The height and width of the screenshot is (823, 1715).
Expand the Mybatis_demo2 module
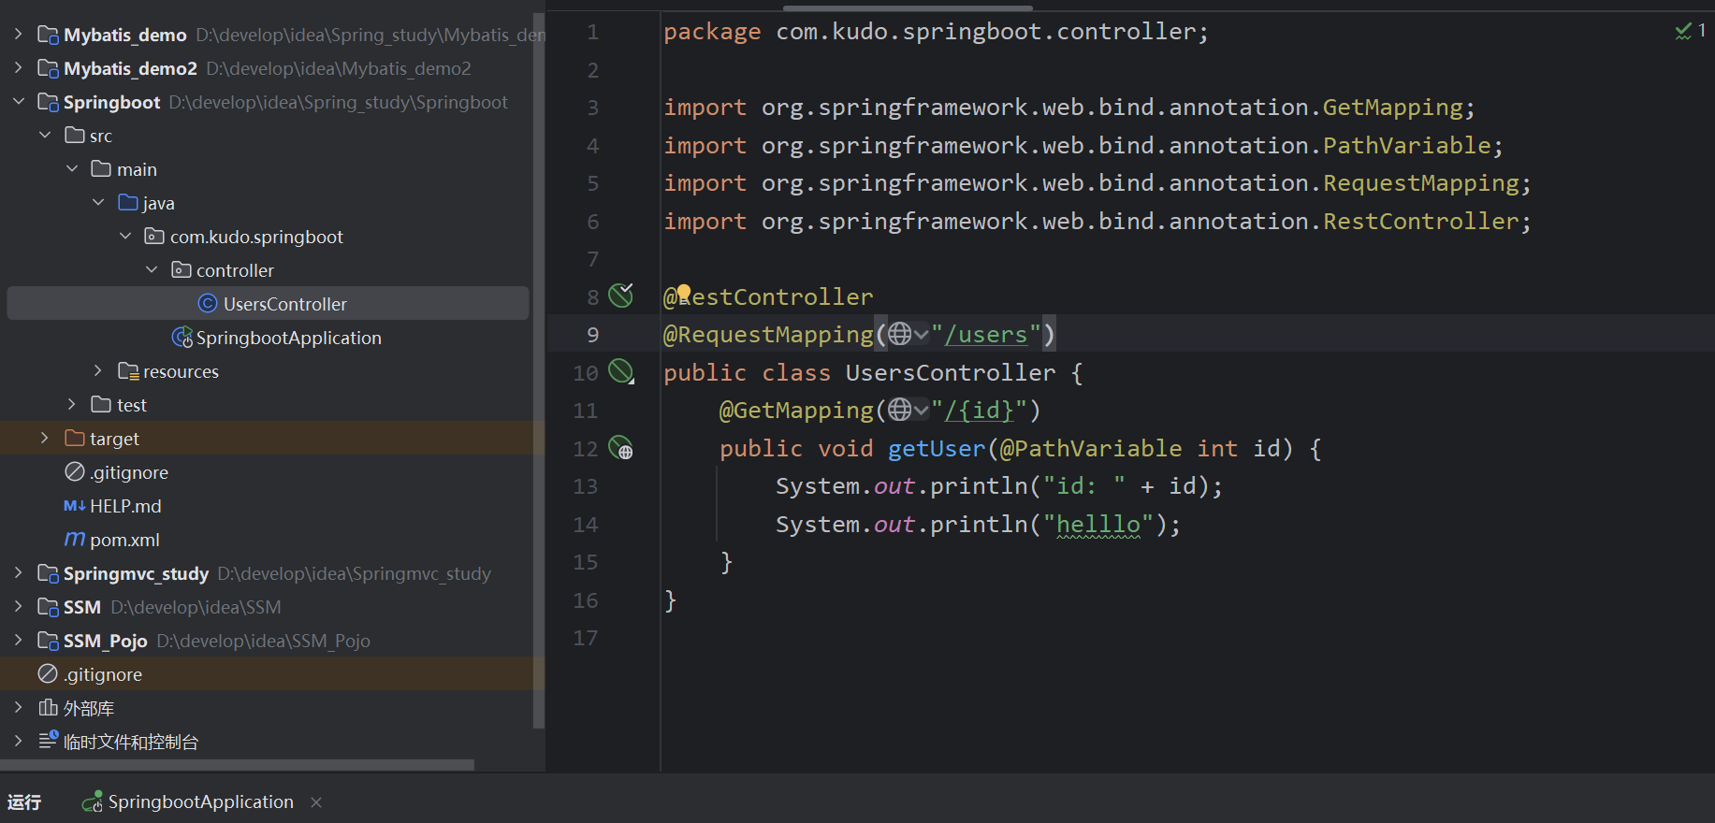pyautogui.click(x=18, y=68)
